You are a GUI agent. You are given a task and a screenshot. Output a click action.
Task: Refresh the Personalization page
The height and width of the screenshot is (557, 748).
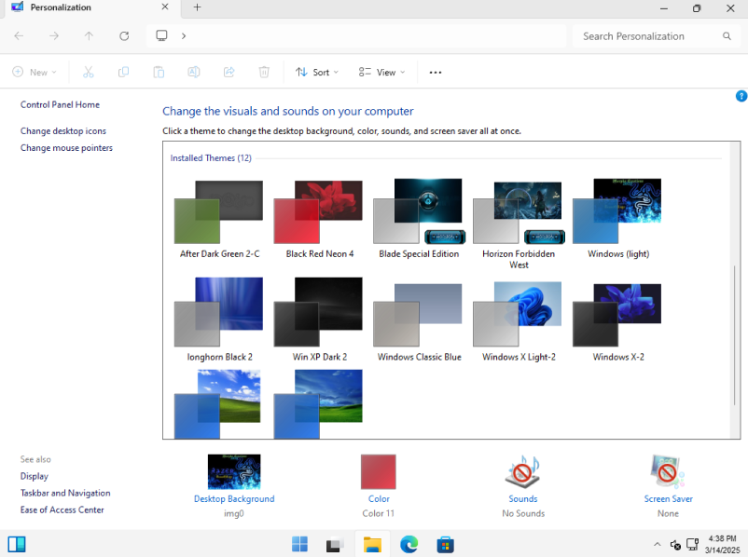[x=124, y=35]
